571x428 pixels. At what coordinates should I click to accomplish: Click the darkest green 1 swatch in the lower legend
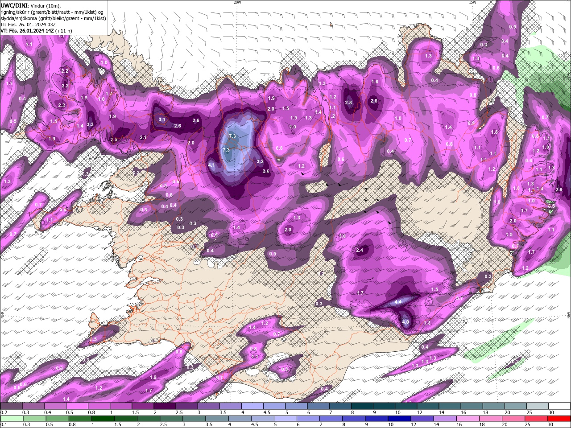[x=103, y=419]
